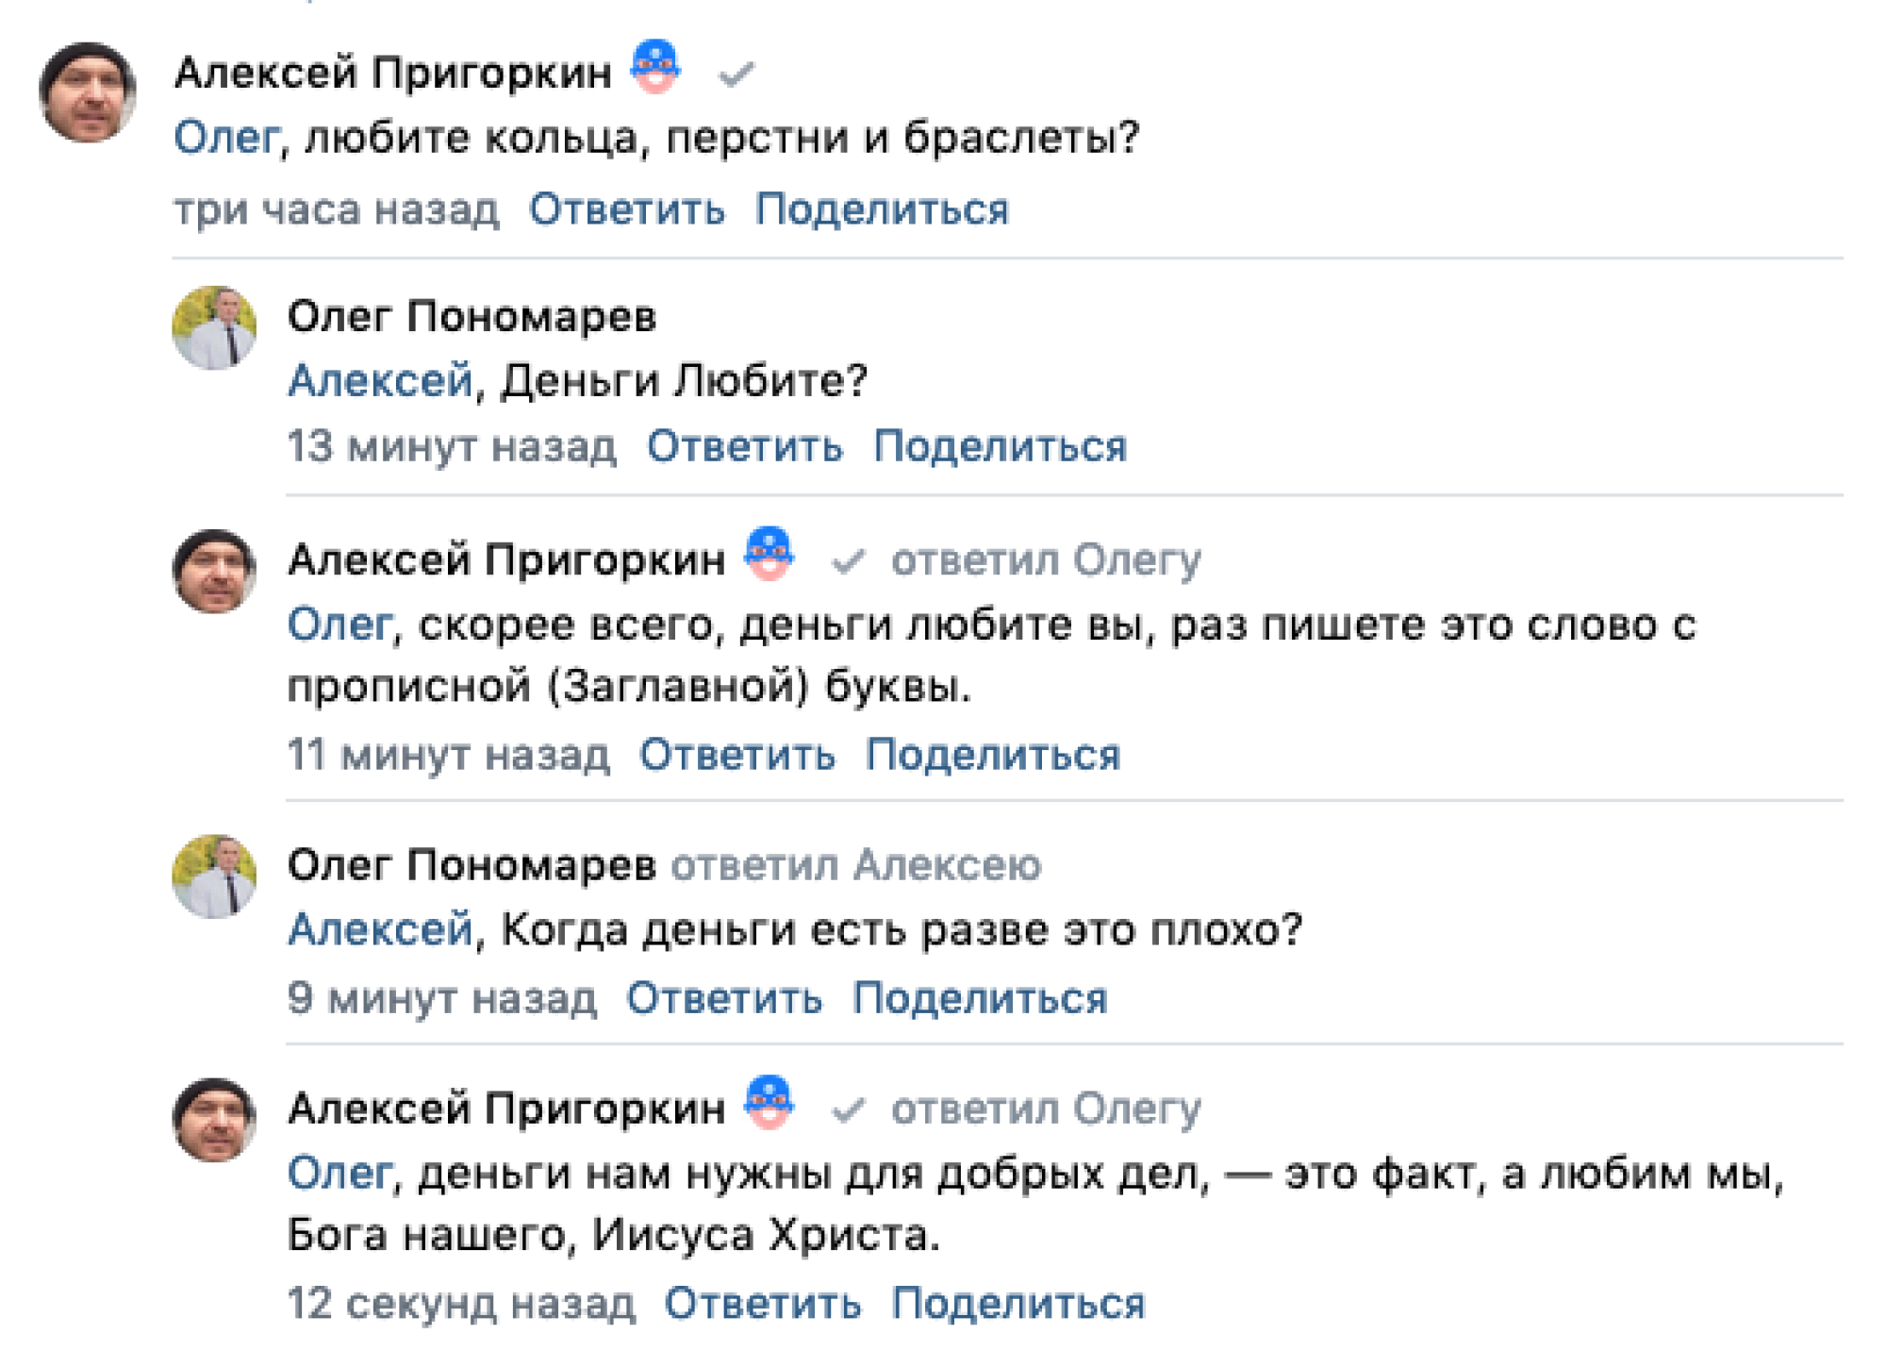1886x1367 pixels.
Task: Open the avatar on the 'Когда деньги есть' comment
Action: pyautogui.click(x=214, y=876)
